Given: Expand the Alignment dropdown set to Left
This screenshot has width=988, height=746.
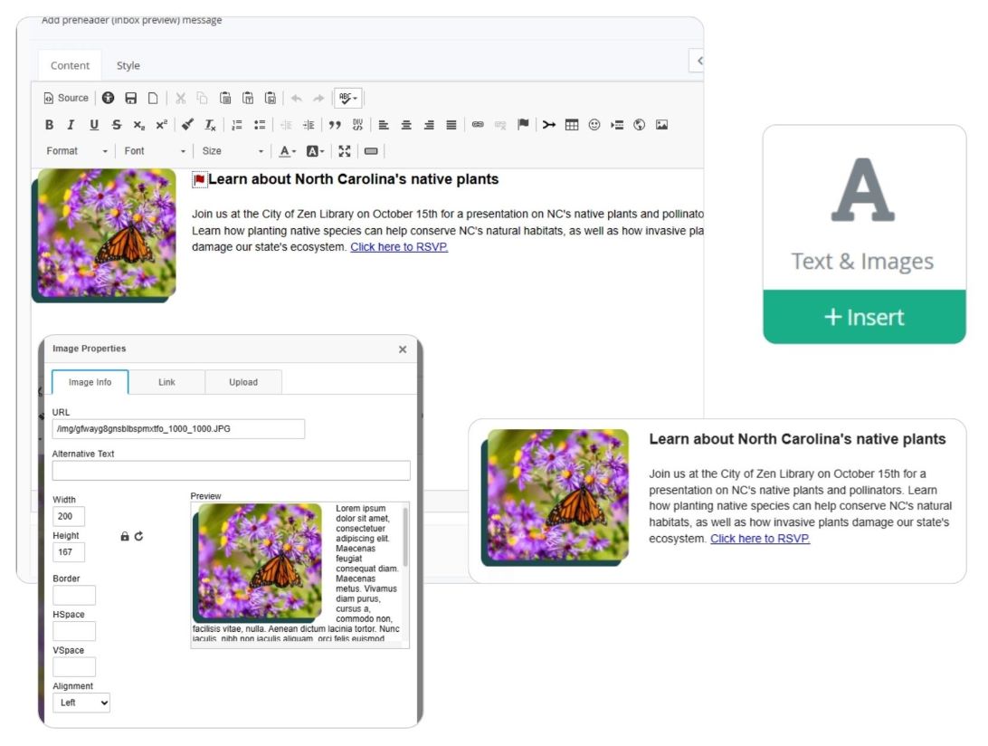Looking at the screenshot, I should click(x=81, y=703).
